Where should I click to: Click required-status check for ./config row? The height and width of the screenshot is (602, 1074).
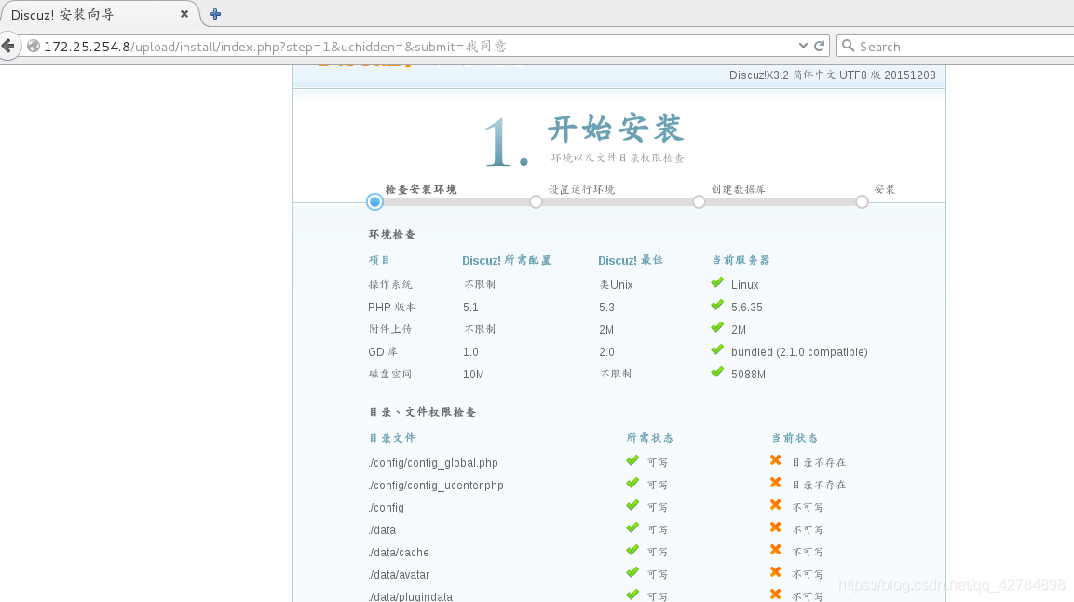pos(632,505)
